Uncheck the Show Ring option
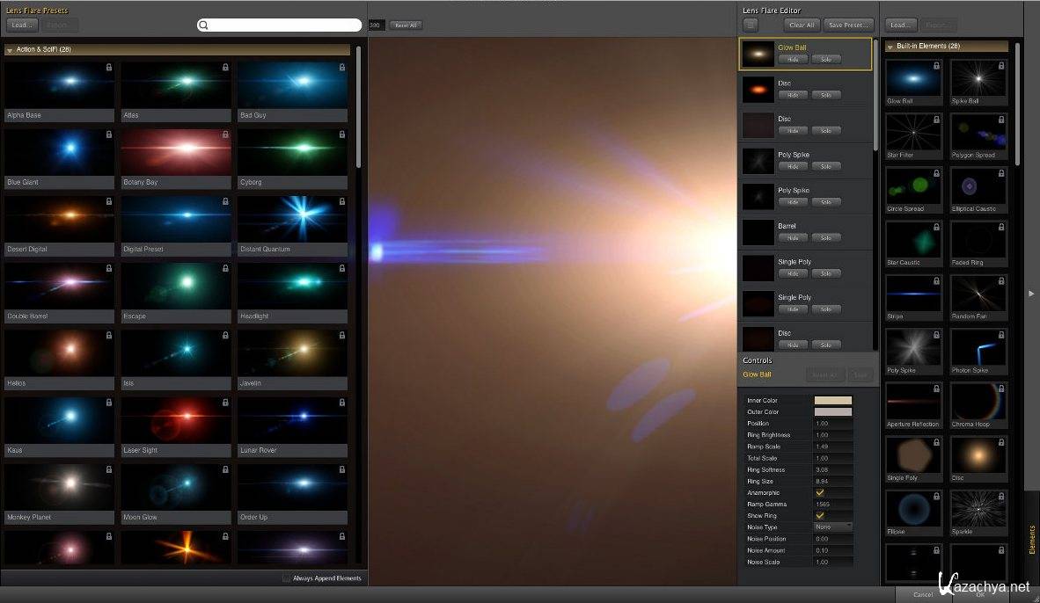Screen dimensions: 1040x603 click(820, 516)
